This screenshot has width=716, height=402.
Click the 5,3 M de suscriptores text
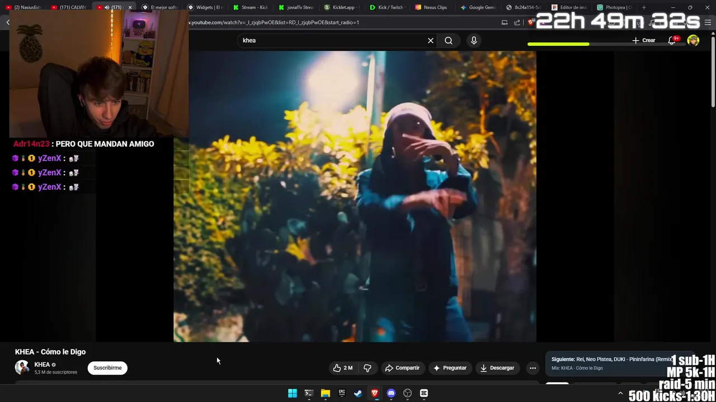tap(56, 372)
